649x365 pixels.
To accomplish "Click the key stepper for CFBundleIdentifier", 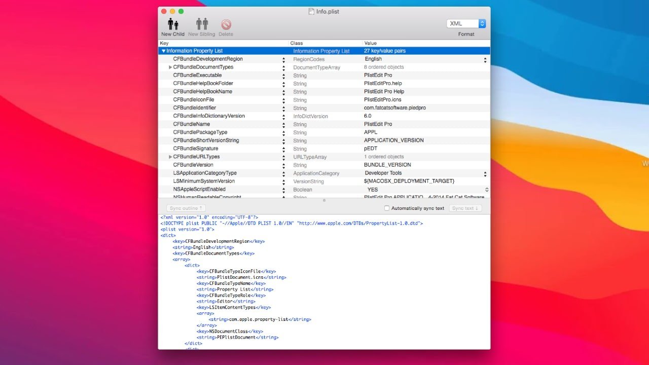I will pos(283,108).
